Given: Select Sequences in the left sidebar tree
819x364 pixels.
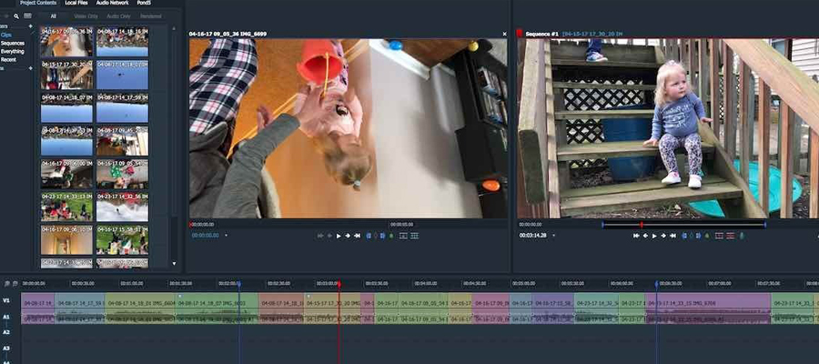Looking at the screenshot, I should click(x=13, y=43).
